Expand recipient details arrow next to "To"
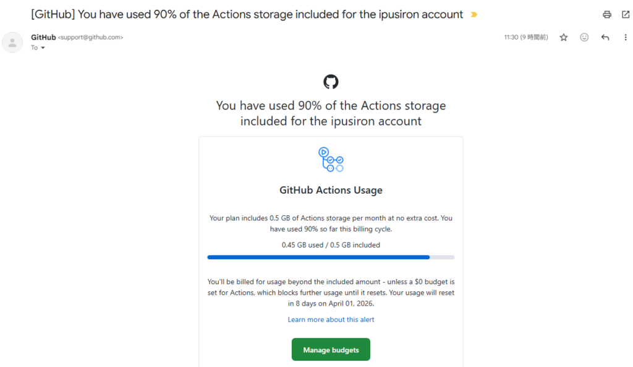This screenshot has height=367, width=633. point(43,48)
